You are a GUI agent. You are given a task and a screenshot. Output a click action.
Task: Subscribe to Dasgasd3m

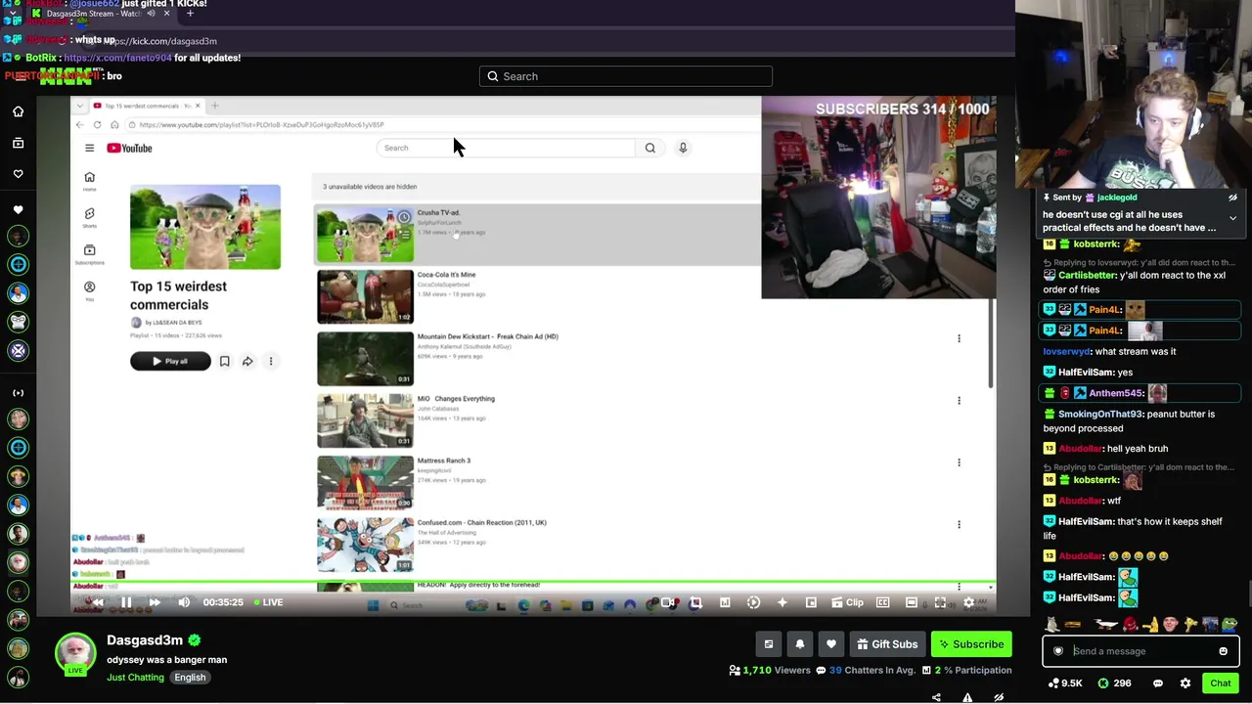(x=971, y=644)
